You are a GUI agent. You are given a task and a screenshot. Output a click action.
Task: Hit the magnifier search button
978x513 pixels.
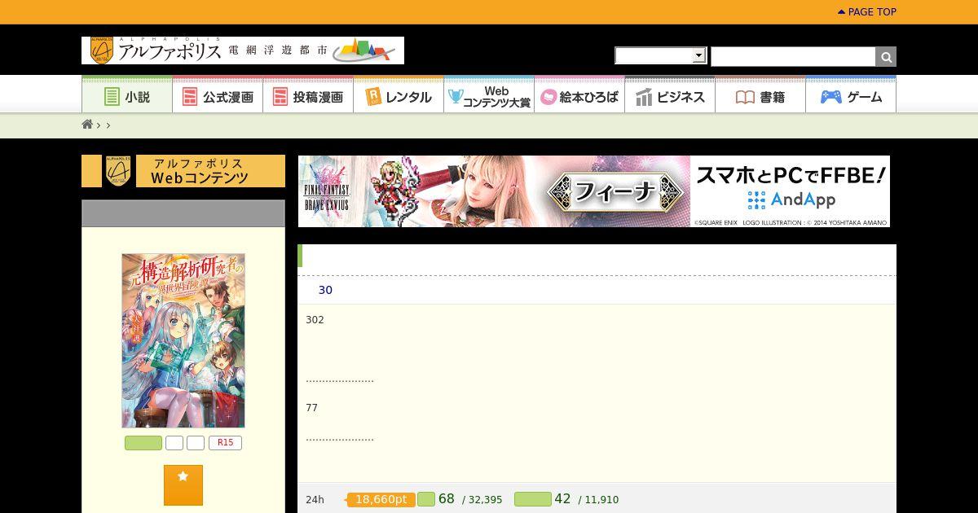[x=886, y=56]
